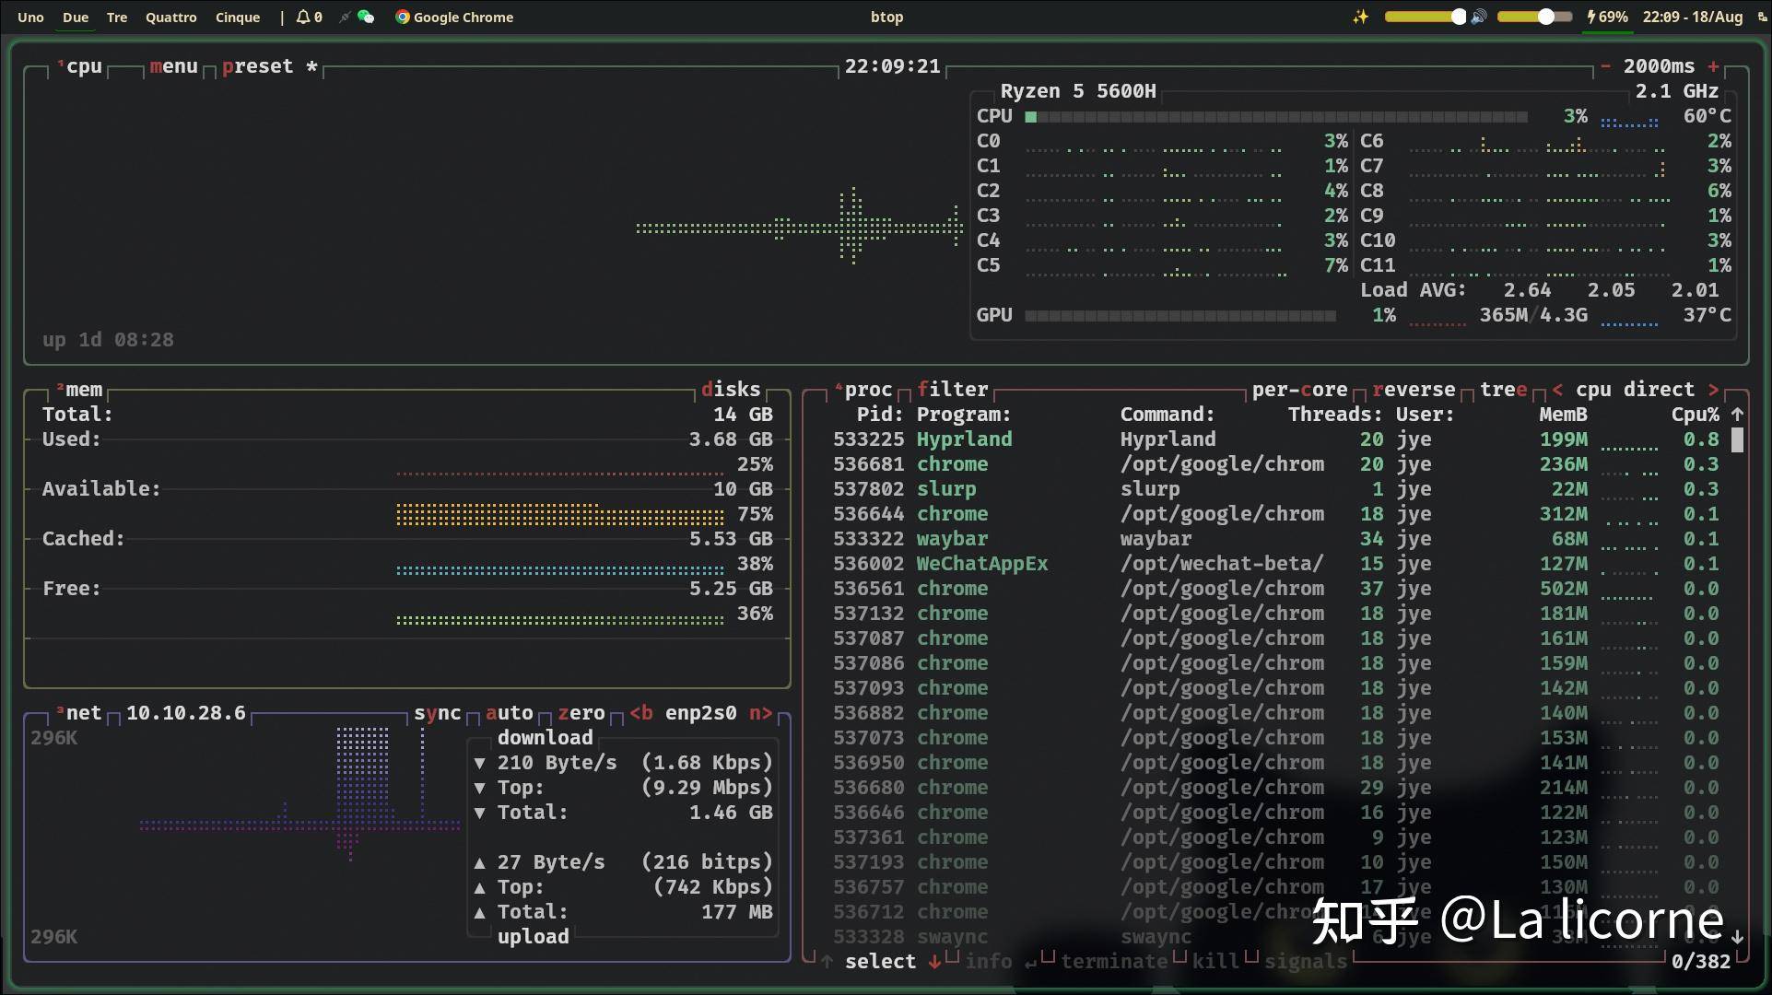This screenshot has height=995, width=1772.
Task: Select chrome process with pid 536681
Action: (x=1276, y=464)
